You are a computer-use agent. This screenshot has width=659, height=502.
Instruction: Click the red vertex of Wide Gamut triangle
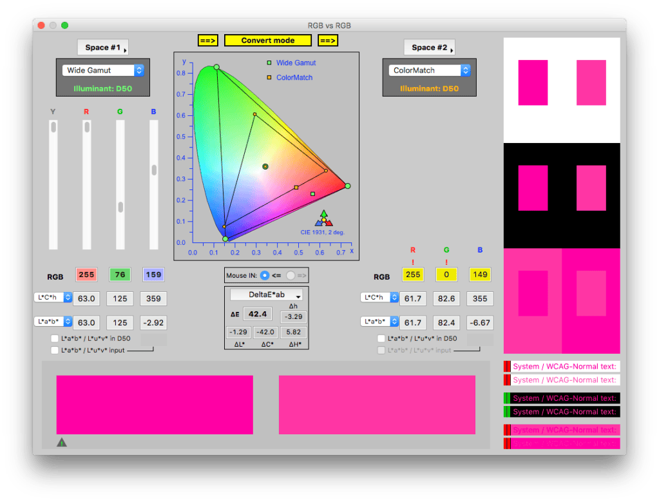point(348,186)
